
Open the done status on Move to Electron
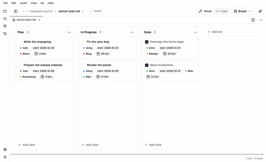click(151, 71)
